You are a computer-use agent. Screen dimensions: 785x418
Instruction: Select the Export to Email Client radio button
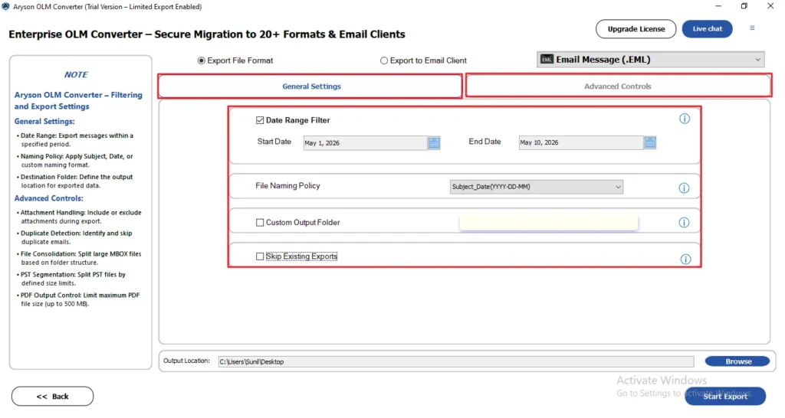[384, 60]
